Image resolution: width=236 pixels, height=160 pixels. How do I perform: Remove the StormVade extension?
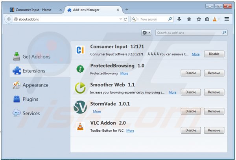click(214, 111)
